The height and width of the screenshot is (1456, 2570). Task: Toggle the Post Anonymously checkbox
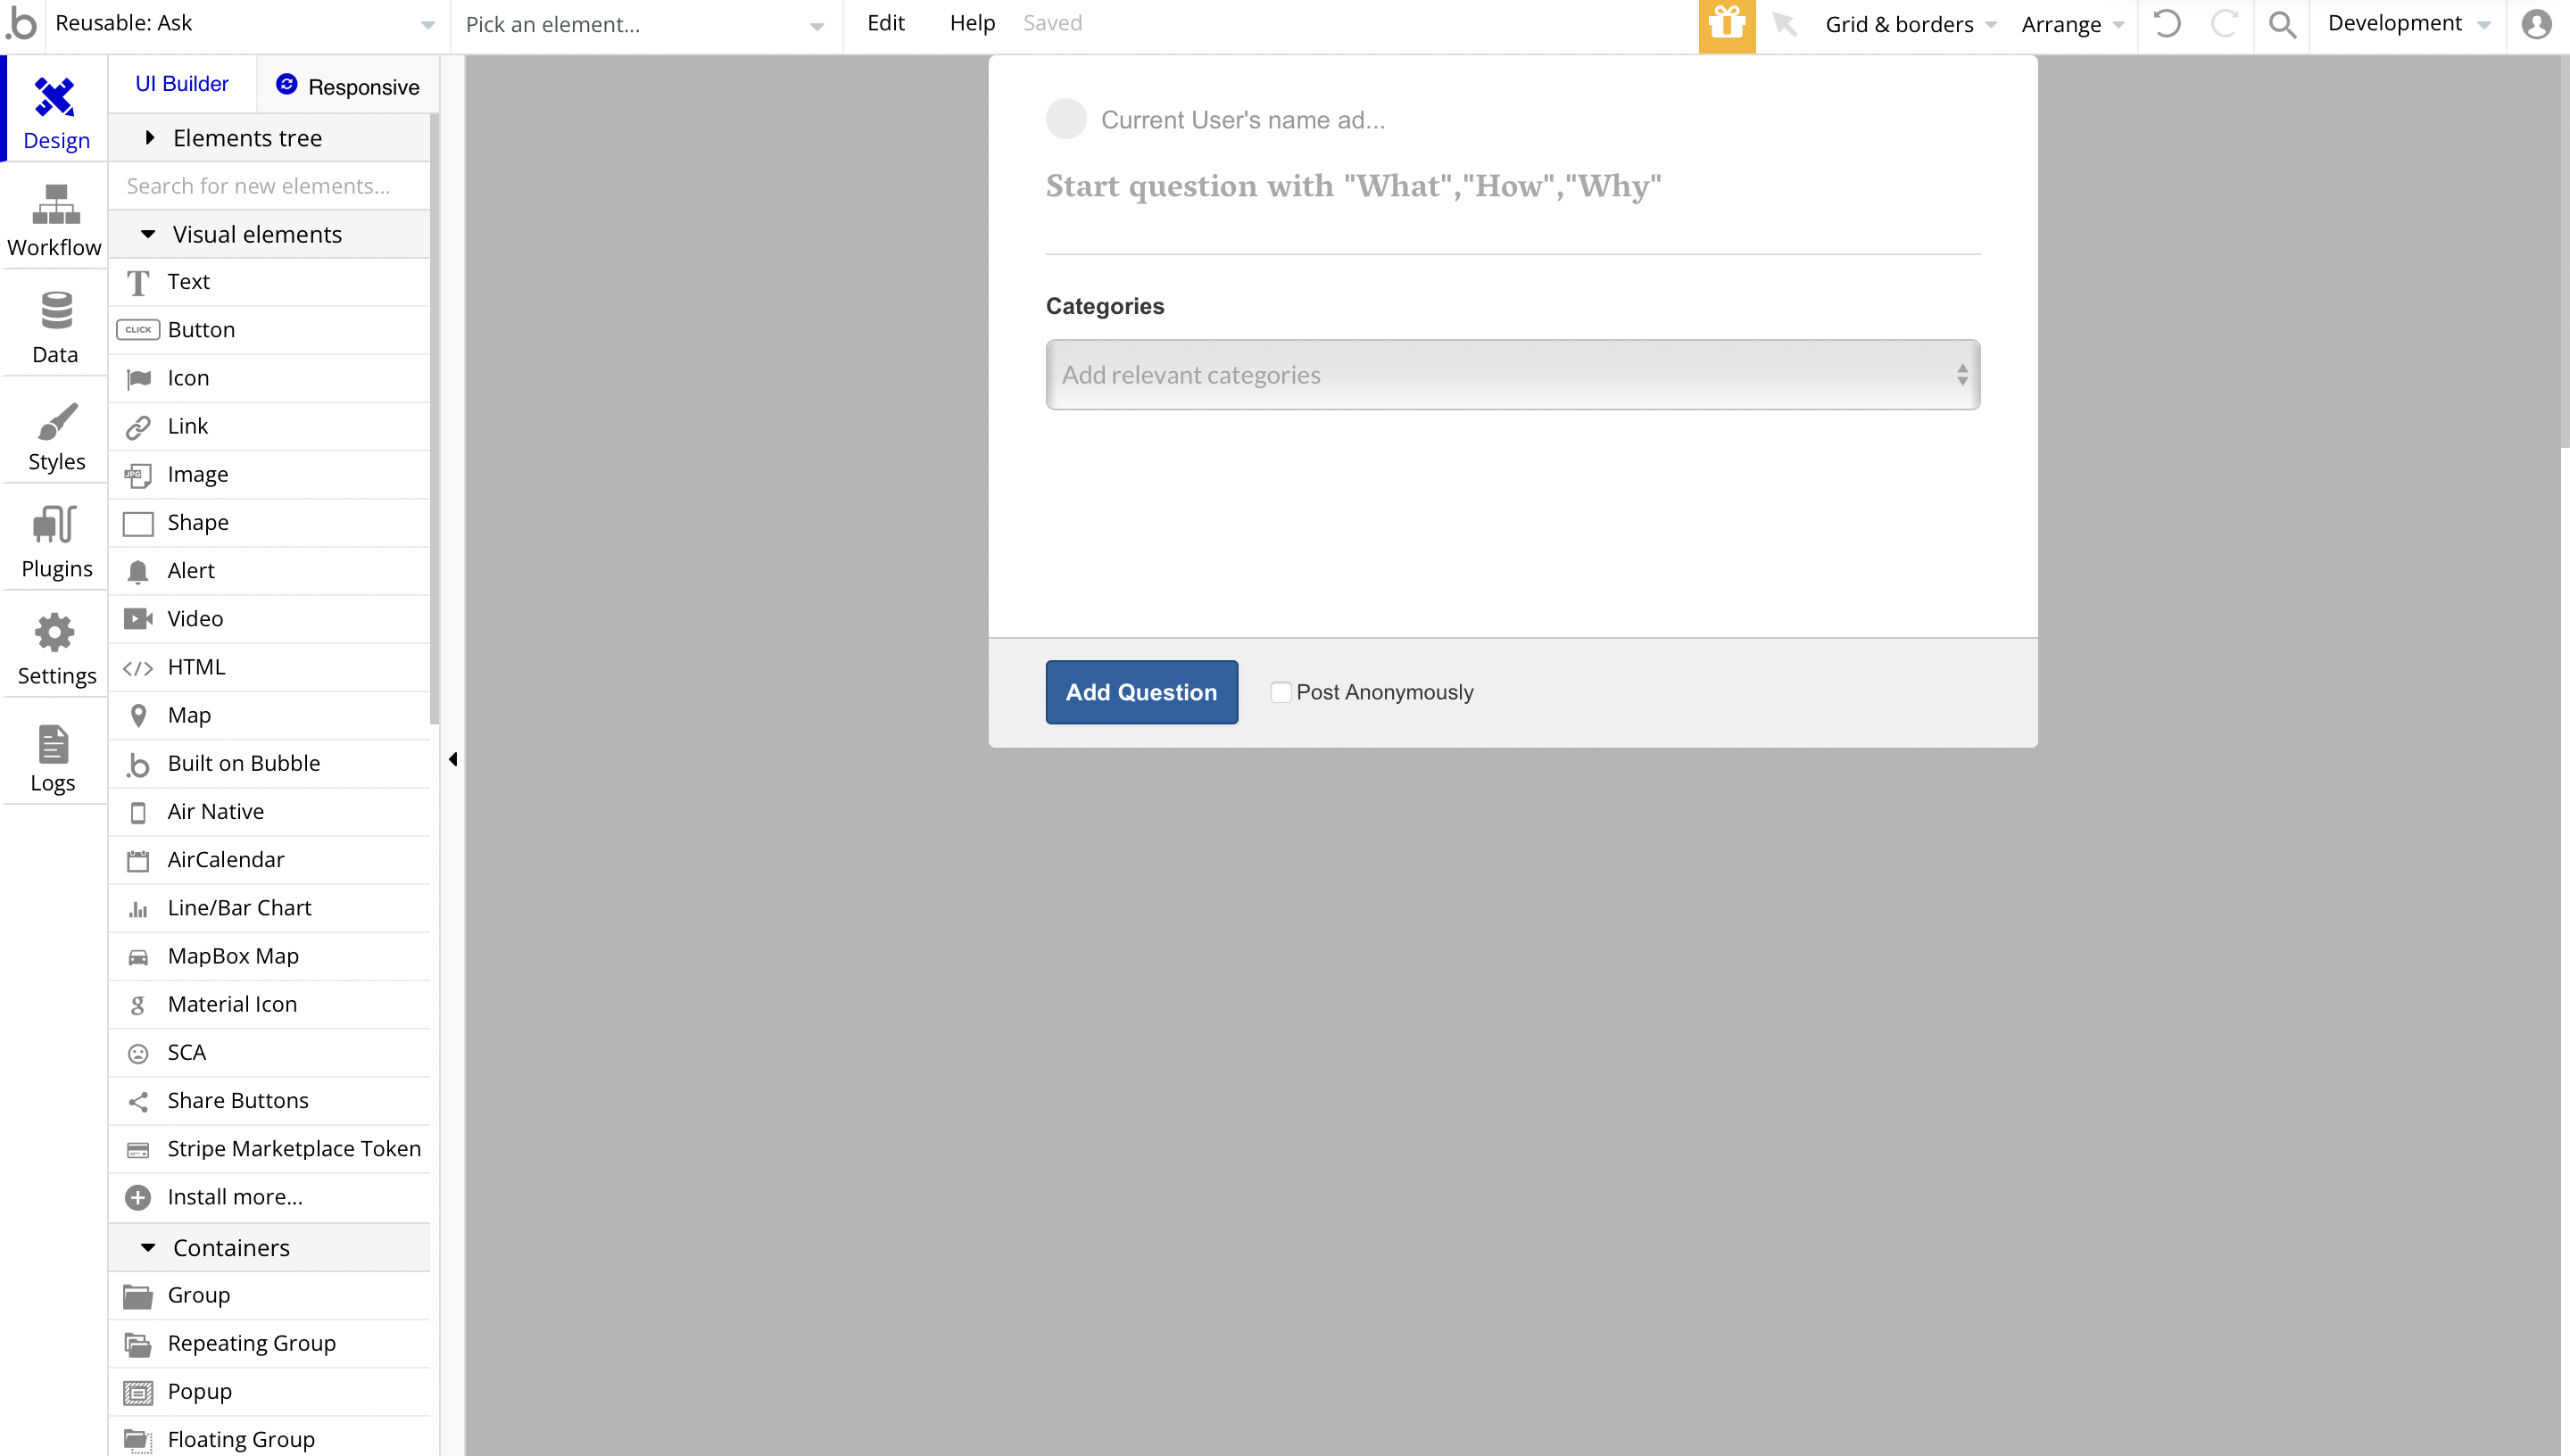click(1280, 692)
